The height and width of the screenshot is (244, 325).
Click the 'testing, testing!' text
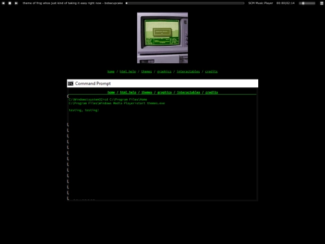[84, 110]
